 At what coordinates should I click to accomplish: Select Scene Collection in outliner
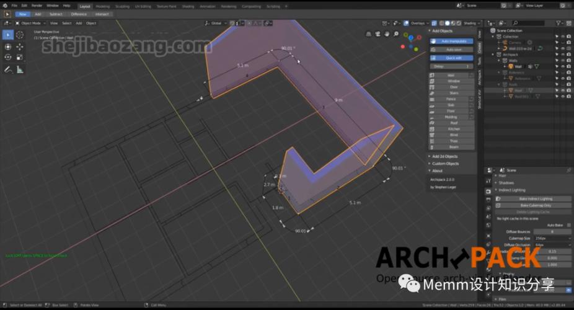[509, 31]
